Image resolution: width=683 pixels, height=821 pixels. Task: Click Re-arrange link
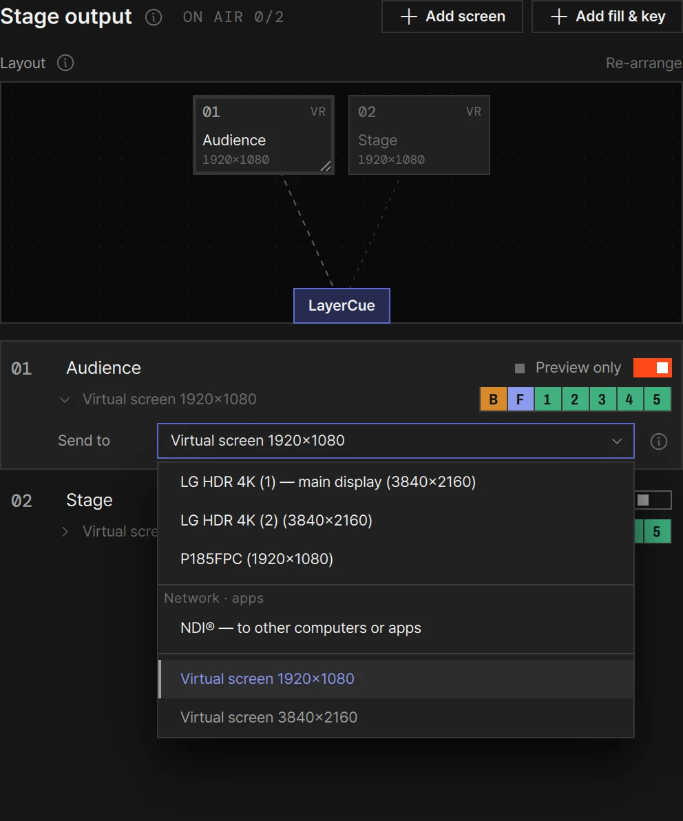pyautogui.click(x=644, y=63)
